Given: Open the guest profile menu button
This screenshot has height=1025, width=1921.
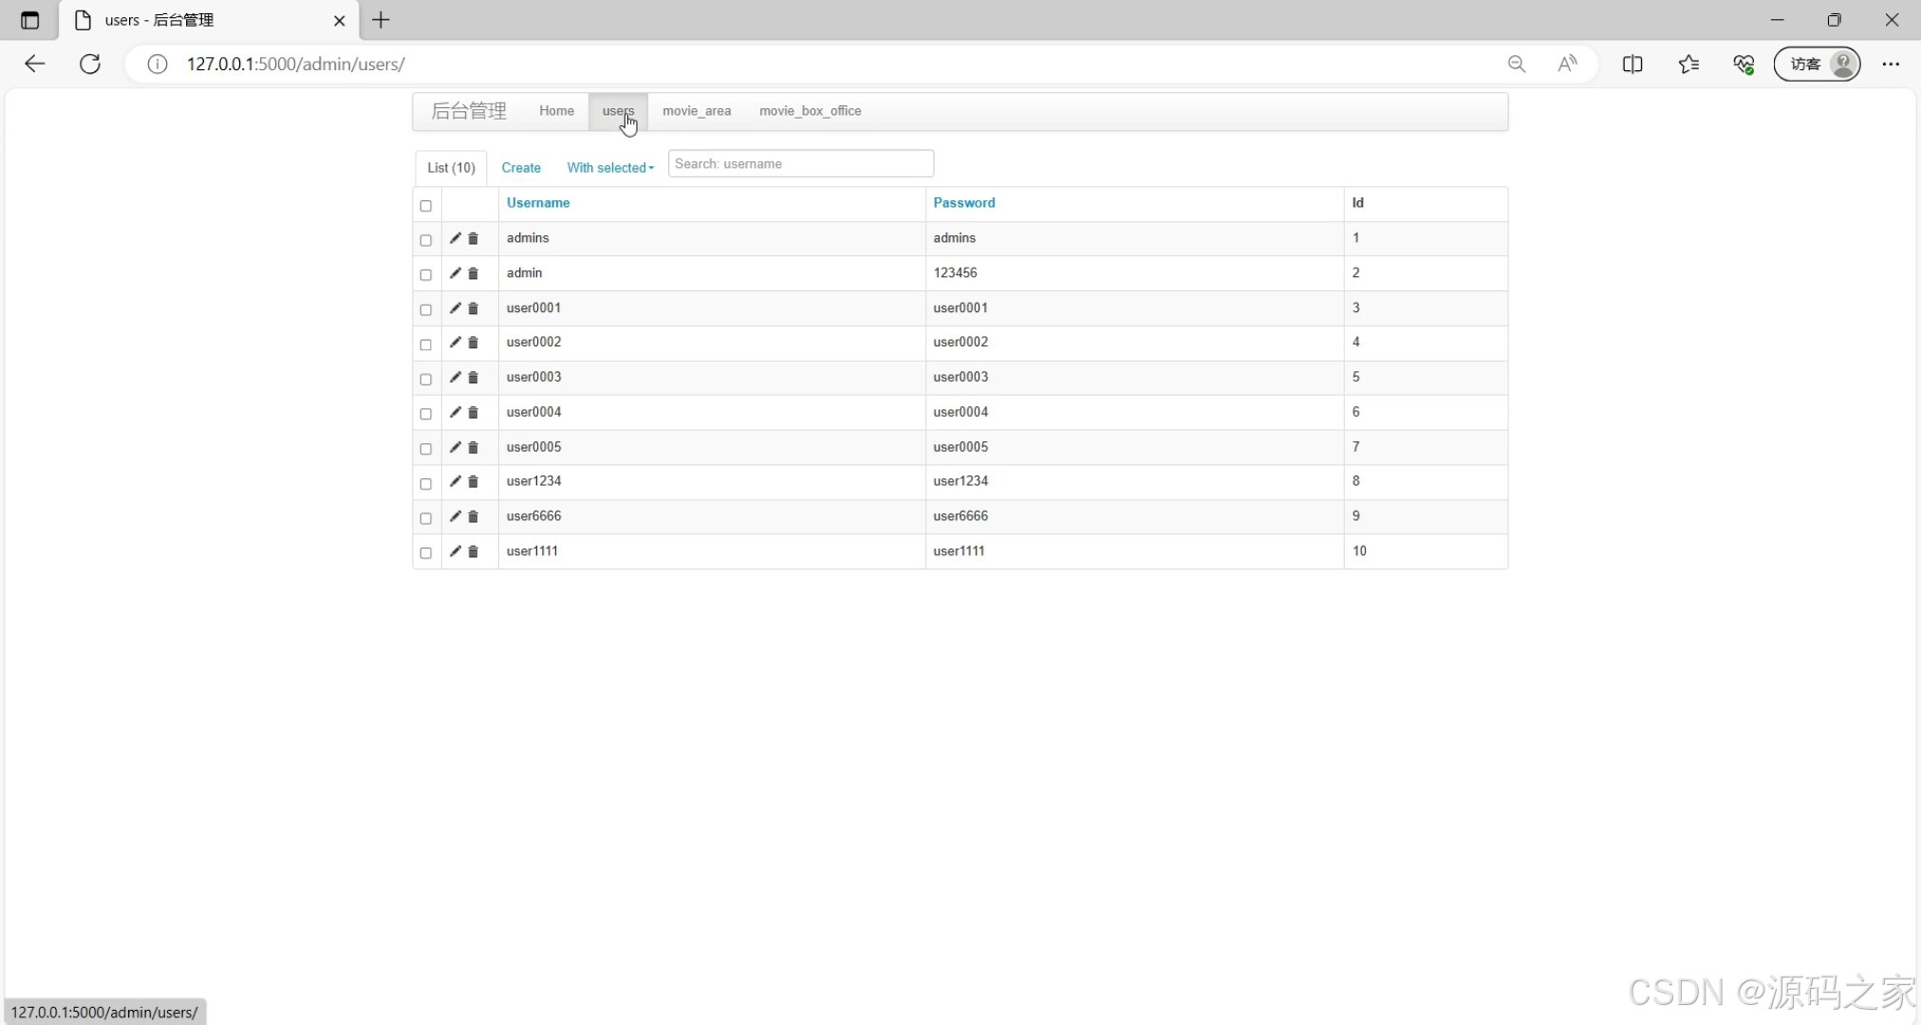Looking at the screenshot, I should pos(1817,64).
